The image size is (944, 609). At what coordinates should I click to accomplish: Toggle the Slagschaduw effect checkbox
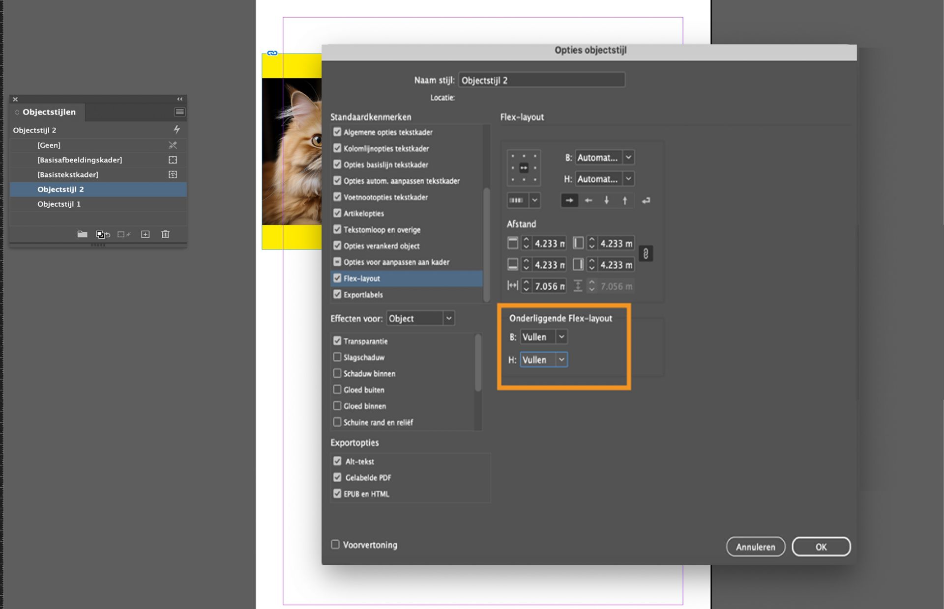337,357
